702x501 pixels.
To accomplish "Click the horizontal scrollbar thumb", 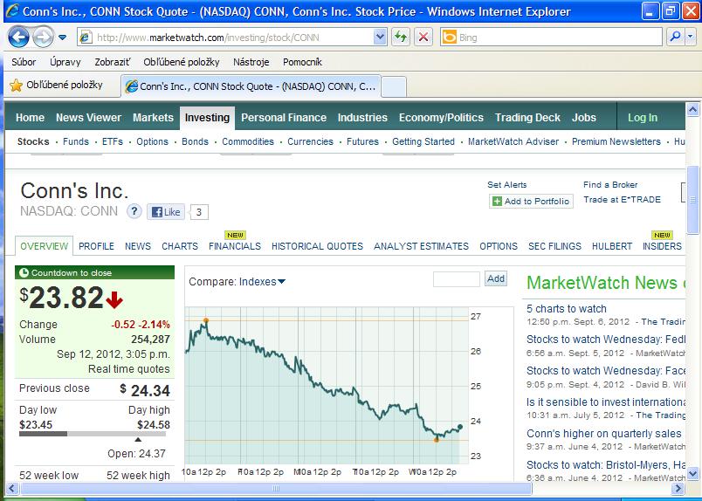I will (x=276, y=488).
